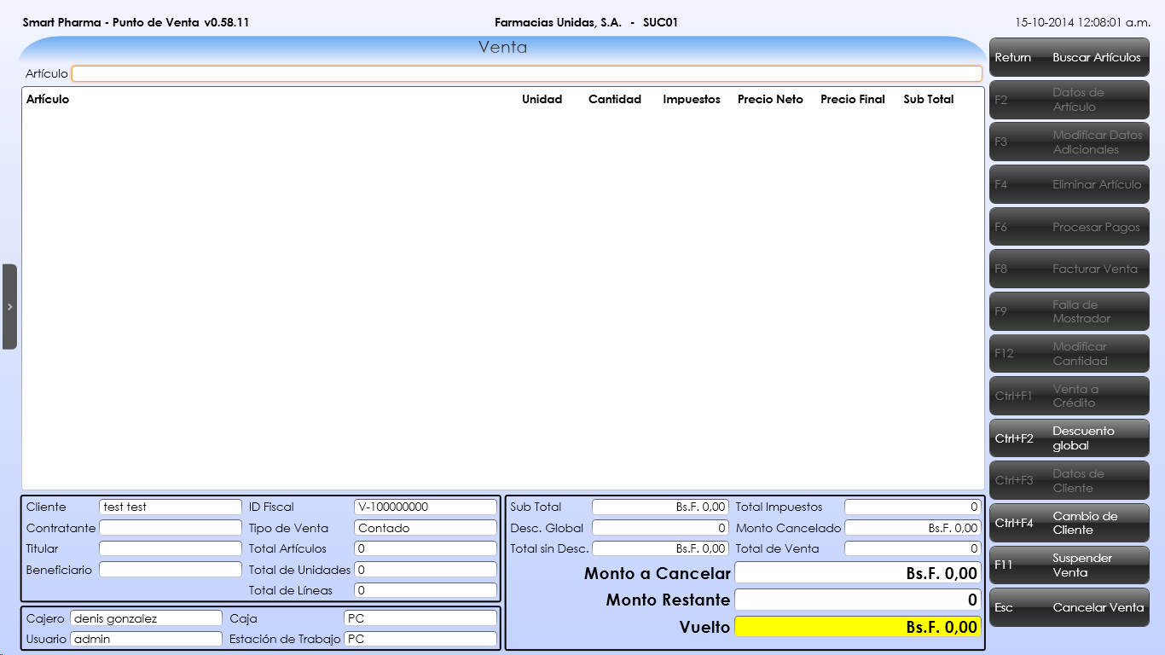The image size is (1165, 655).
Task: Click the Venta title banner
Action: (503, 48)
